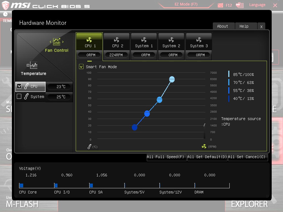283x212 pixels.
Task: Open the favorites heart icon
Action: 240,5
